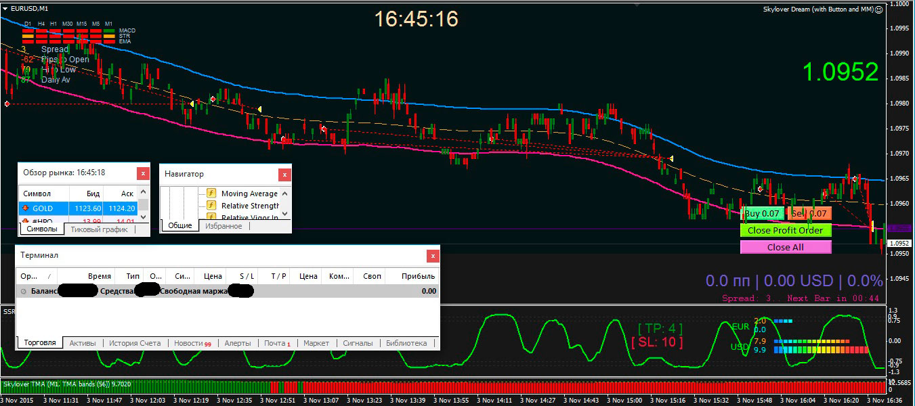
Task: Open the Почта tab
Action: 278,343
